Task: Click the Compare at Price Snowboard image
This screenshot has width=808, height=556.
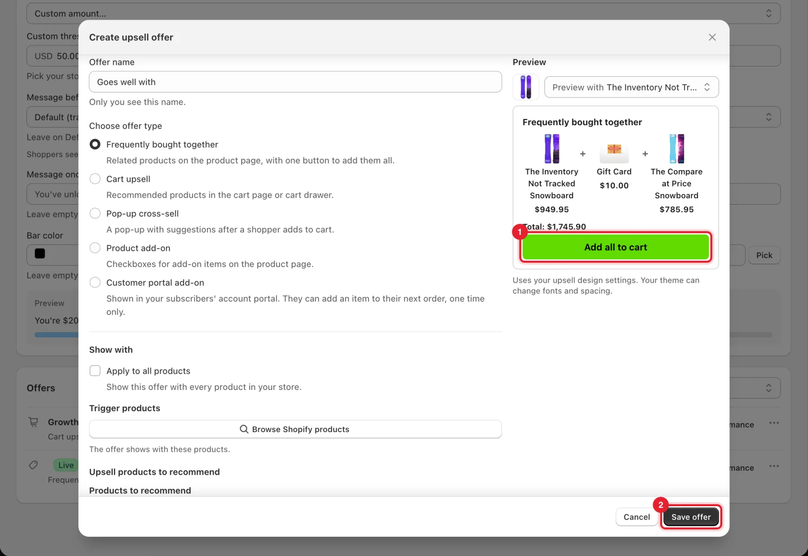Action: [x=676, y=149]
